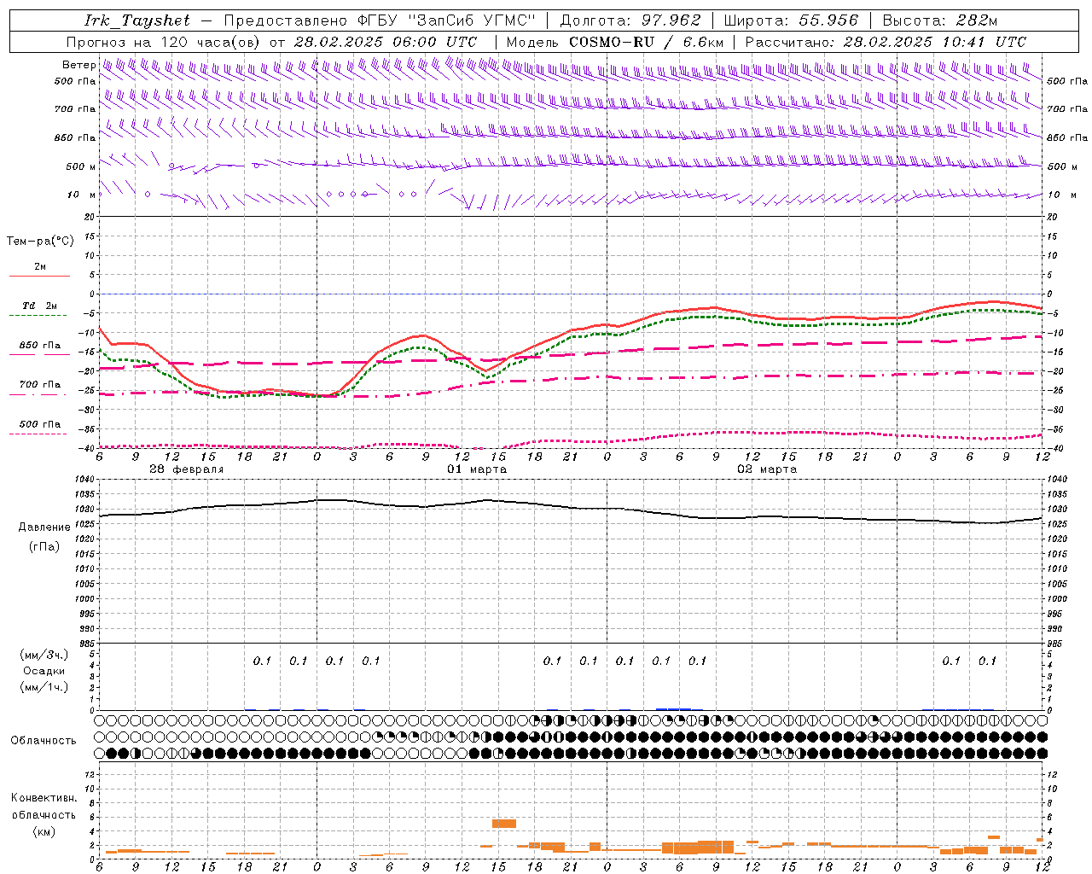Screen dimensions: 1092x874
Task: Click the Тем-ра(°C) axis label
Action: click(40, 242)
